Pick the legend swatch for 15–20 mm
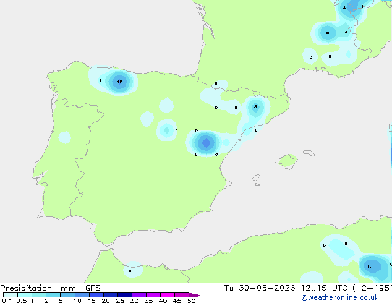392x303 pixels. click(x=96, y=295)
